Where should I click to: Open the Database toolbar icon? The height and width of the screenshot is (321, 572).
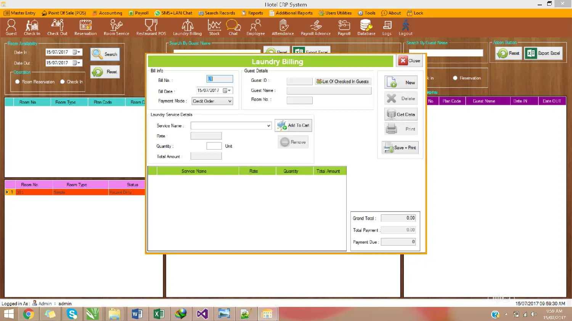[366, 27]
